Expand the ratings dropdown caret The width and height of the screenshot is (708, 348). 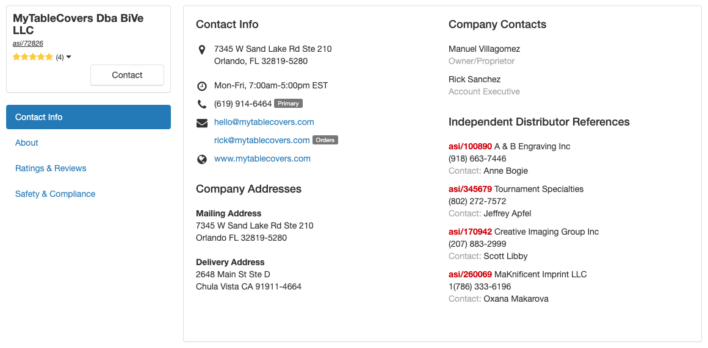click(68, 57)
